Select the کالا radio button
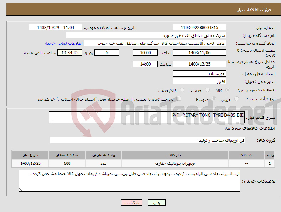281x212 pixels. coord(228,90)
